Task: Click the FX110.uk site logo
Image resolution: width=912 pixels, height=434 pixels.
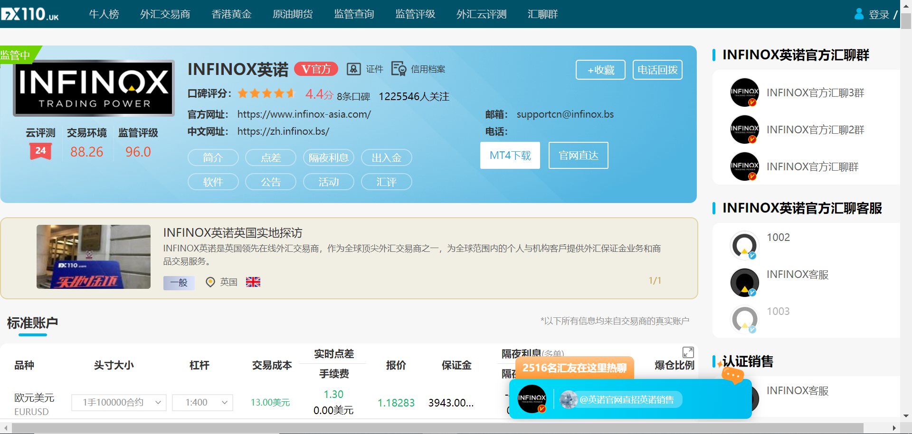Action: click(30, 14)
